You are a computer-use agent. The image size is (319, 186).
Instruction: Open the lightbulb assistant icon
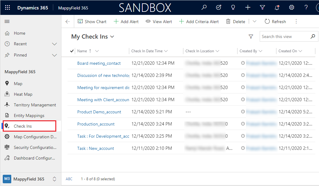pyautogui.click(x=233, y=8)
